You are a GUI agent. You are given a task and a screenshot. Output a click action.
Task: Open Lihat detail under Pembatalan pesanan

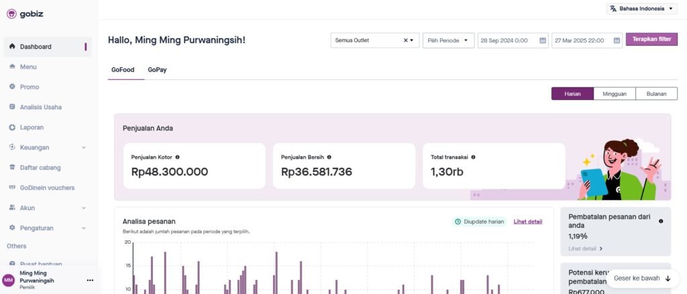coord(585,248)
